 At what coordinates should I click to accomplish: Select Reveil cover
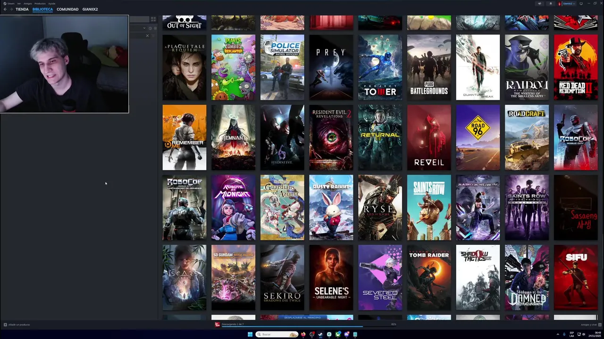pyautogui.click(x=429, y=137)
